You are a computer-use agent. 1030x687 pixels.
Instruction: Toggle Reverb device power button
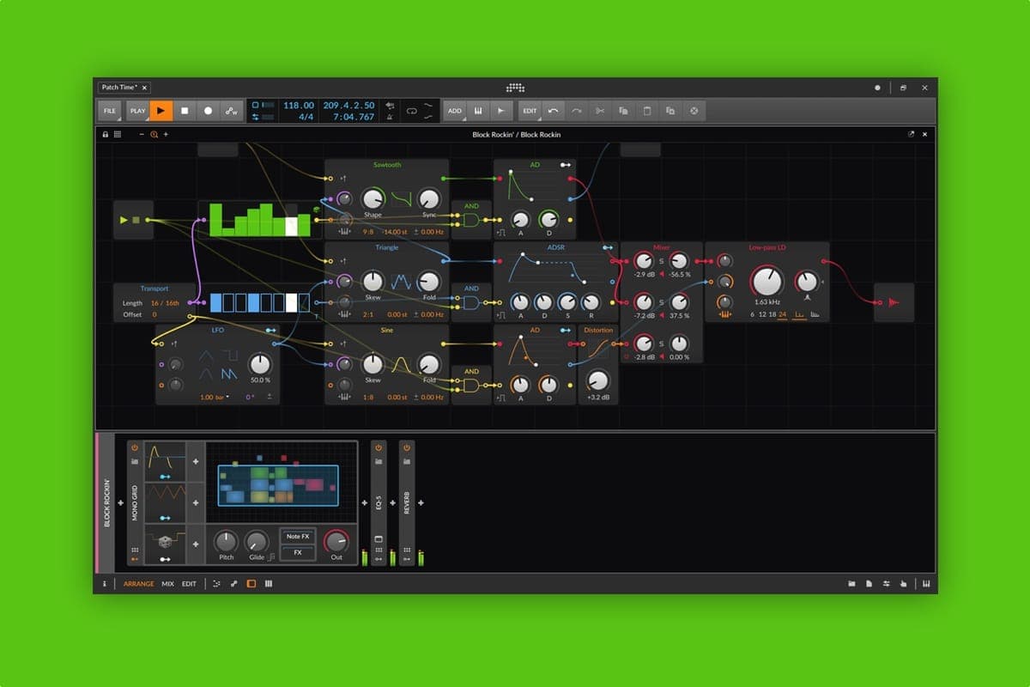(407, 447)
